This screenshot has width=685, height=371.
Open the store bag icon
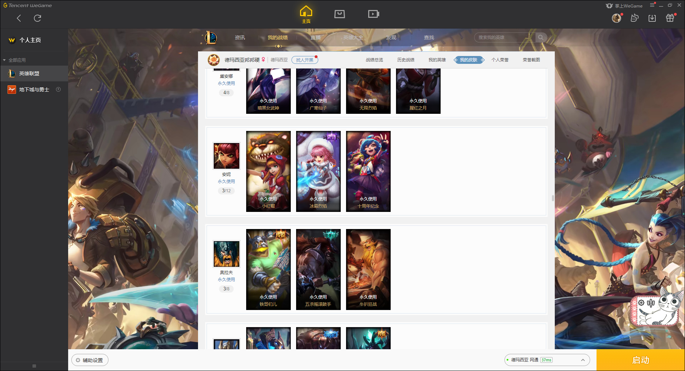[340, 14]
